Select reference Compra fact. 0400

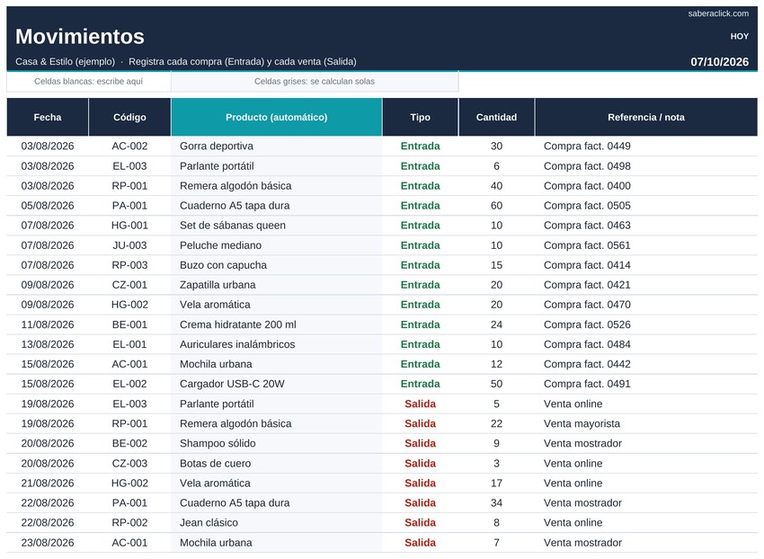646,186
